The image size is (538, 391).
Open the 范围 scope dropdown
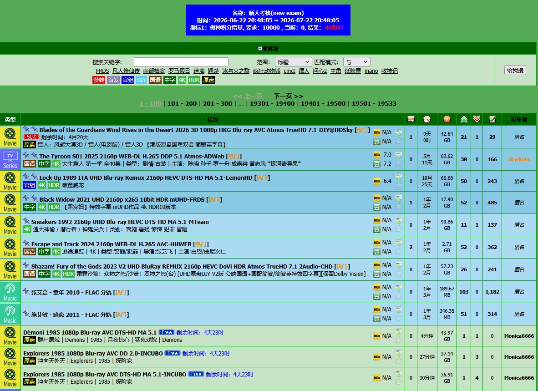coord(294,62)
